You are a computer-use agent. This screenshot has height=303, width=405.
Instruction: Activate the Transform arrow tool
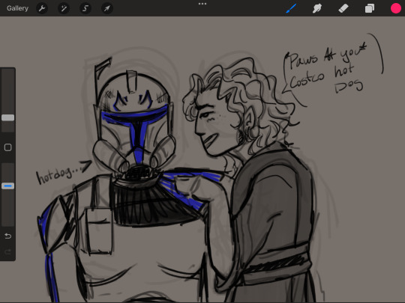coord(107,8)
